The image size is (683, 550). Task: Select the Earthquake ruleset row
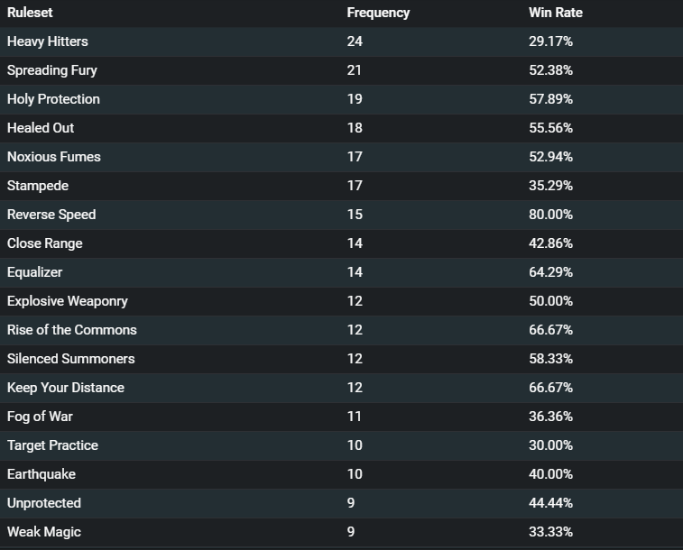pyautogui.click(x=341, y=474)
